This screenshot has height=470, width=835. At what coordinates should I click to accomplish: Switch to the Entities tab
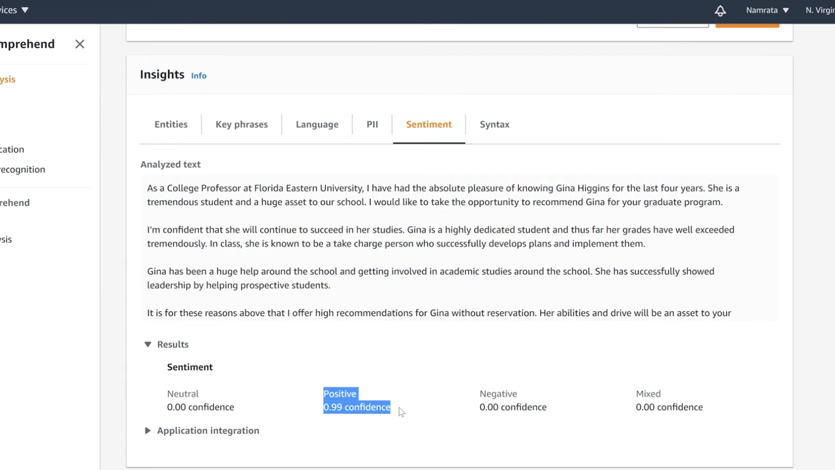pos(171,124)
